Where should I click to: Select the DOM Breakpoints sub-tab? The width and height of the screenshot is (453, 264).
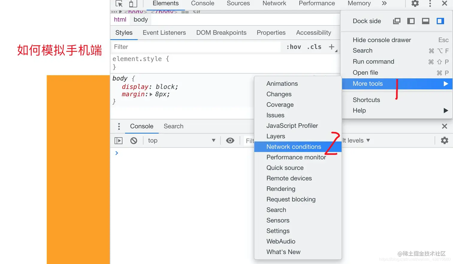point(221,33)
